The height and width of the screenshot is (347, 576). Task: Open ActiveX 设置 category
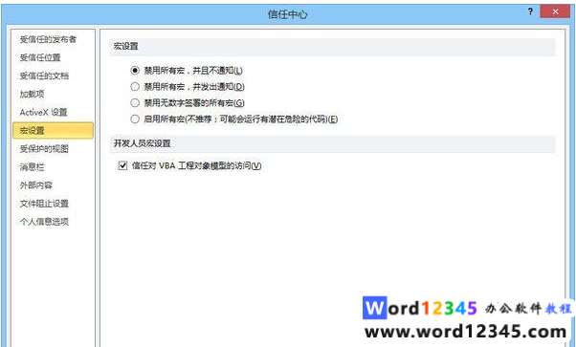pyautogui.click(x=43, y=113)
